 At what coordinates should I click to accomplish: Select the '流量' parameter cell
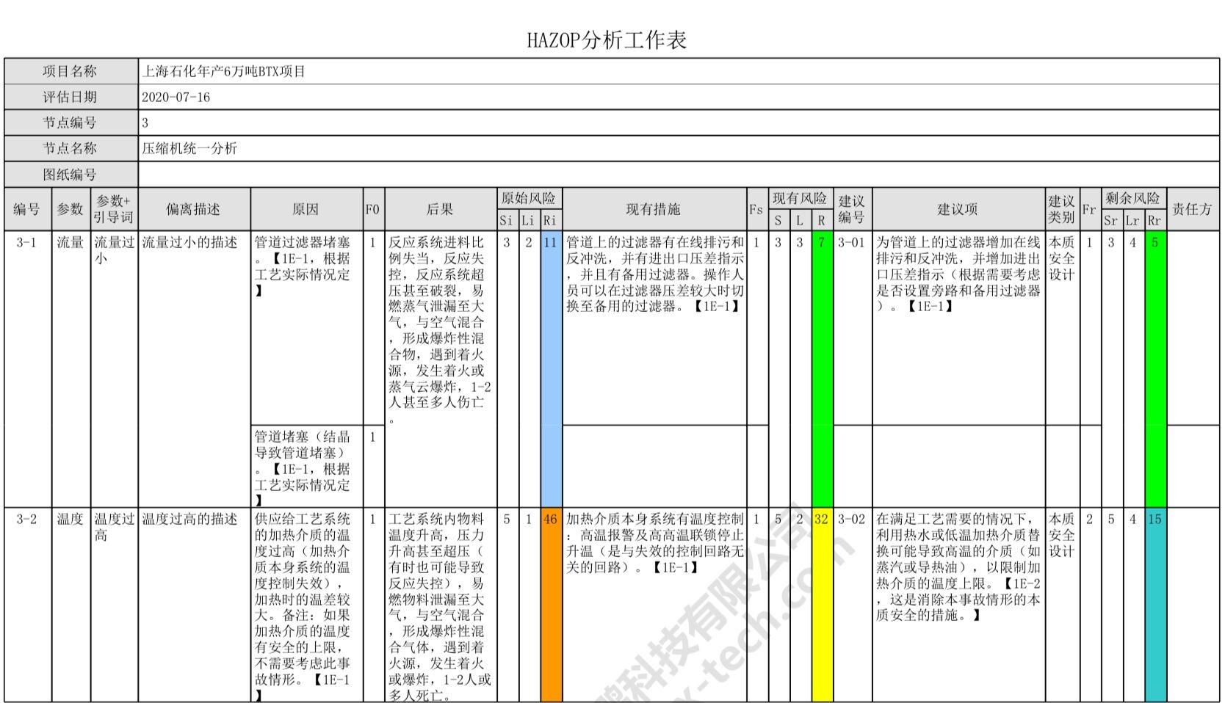pyautogui.click(x=71, y=368)
